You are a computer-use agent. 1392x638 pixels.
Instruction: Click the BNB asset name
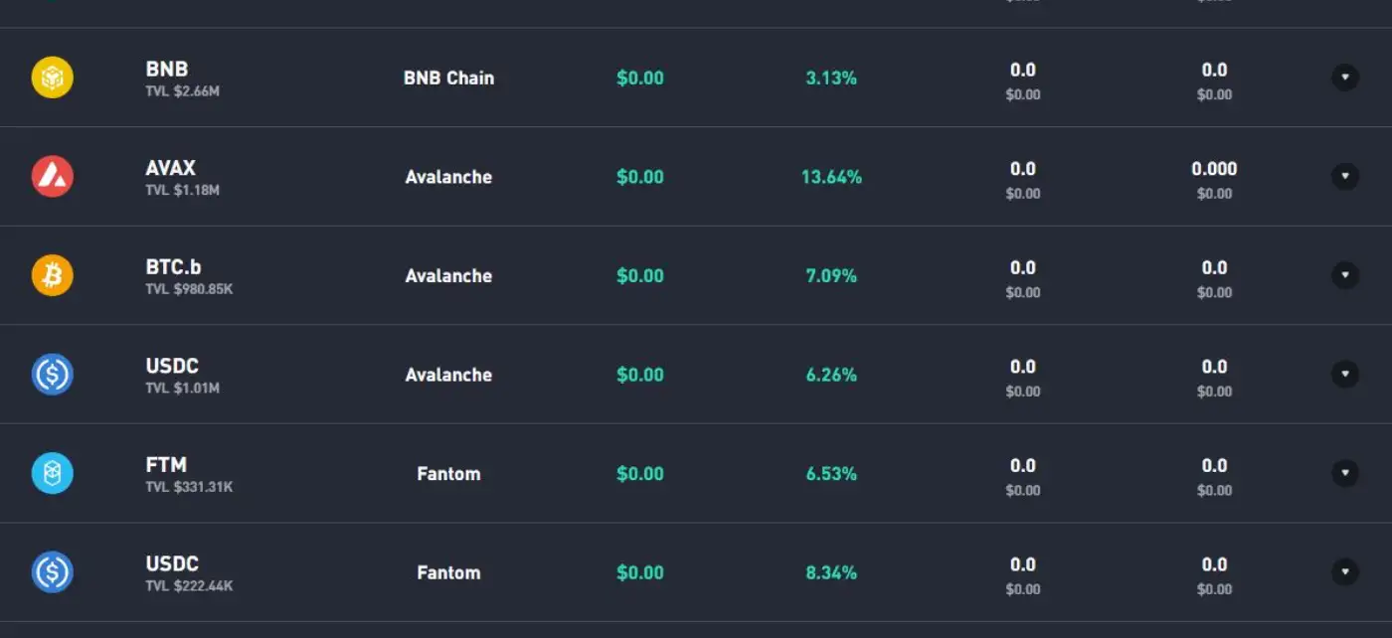[x=166, y=70]
